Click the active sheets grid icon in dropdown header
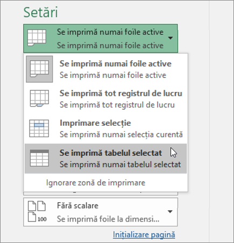Viewport: 234px width, 243px height. 37,38
